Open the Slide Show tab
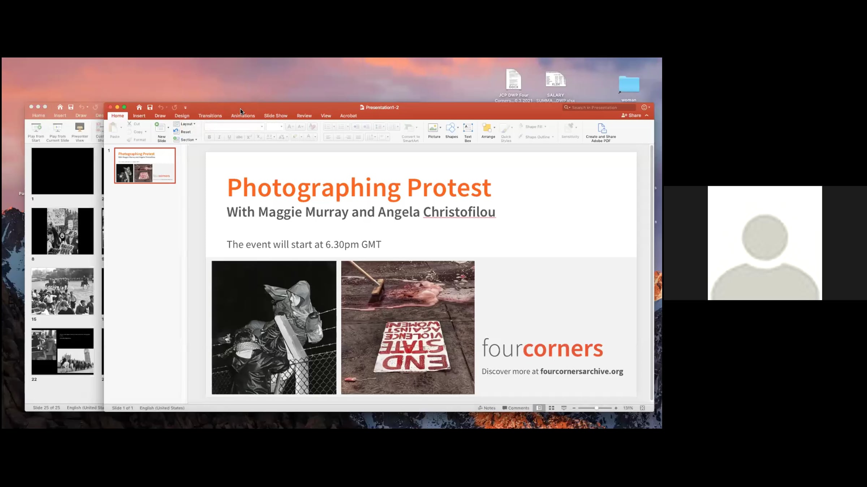The height and width of the screenshot is (487, 867). (x=275, y=116)
